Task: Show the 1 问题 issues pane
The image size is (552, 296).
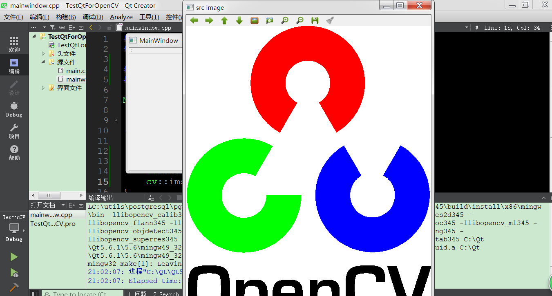Action: point(137,294)
